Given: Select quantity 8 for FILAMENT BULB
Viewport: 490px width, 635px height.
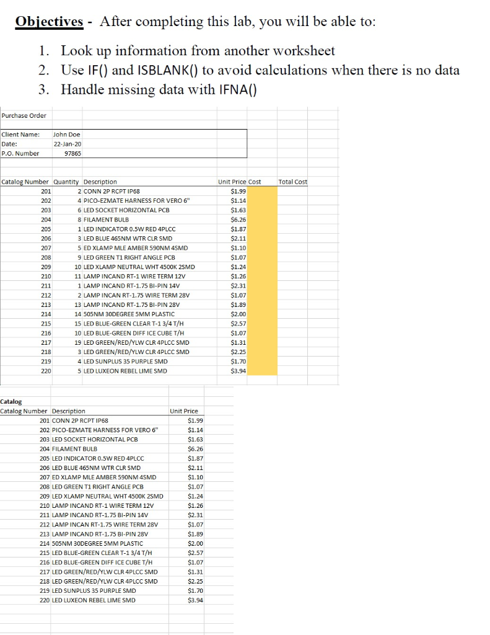Looking at the screenshot, I should point(80,220).
